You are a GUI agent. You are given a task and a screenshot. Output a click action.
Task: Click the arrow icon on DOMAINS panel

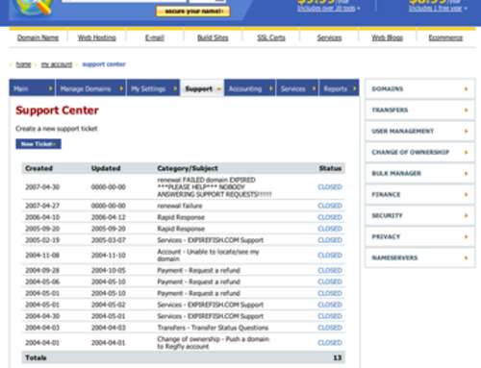(467, 89)
